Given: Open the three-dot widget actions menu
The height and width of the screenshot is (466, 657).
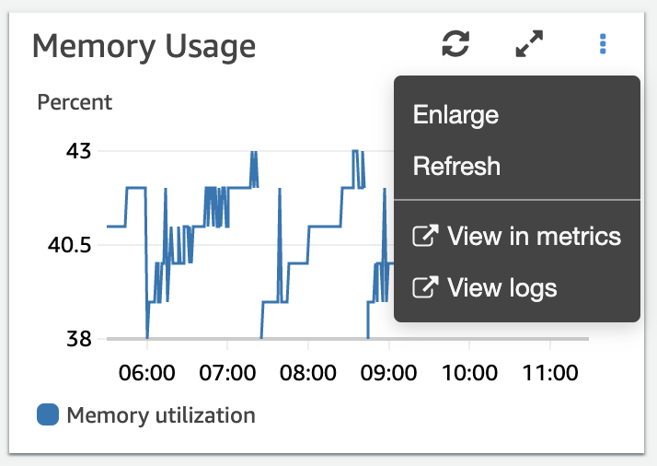Looking at the screenshot, I should pos(603,43).
